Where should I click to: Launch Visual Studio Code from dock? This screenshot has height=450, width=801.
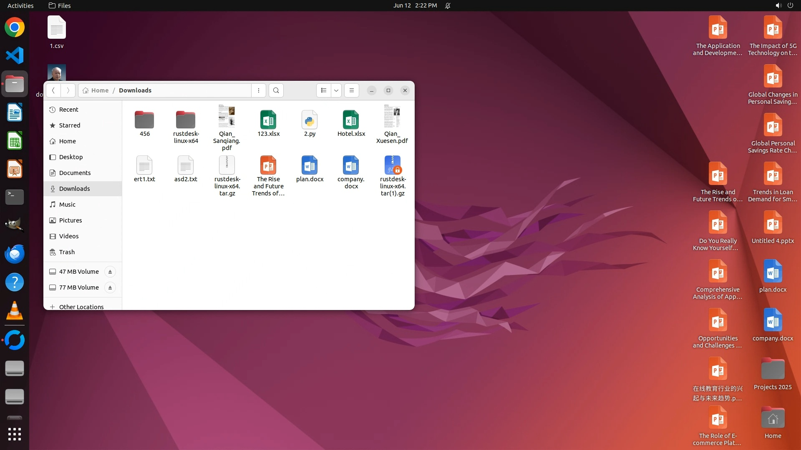tap(15, 55)
